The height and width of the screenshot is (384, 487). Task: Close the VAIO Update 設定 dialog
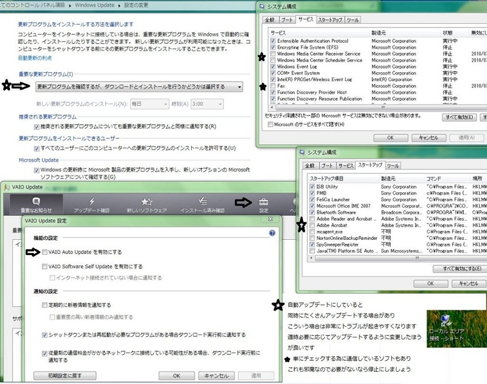click(269, 219)
